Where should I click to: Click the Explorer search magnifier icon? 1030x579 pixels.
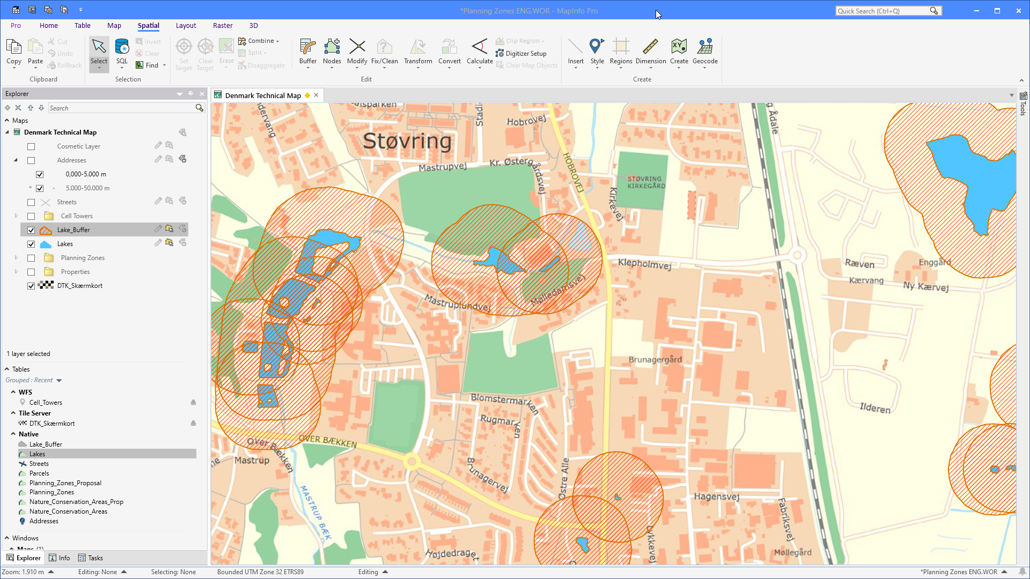tap(200, 108)
